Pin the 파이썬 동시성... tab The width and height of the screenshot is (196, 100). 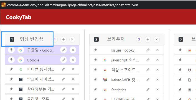11,69
